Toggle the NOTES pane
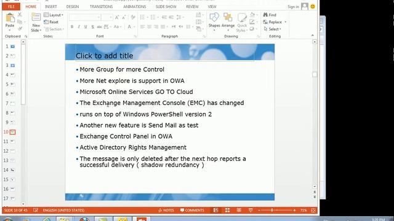This screenshot has width=394, height=221. [x=166, y=210]
